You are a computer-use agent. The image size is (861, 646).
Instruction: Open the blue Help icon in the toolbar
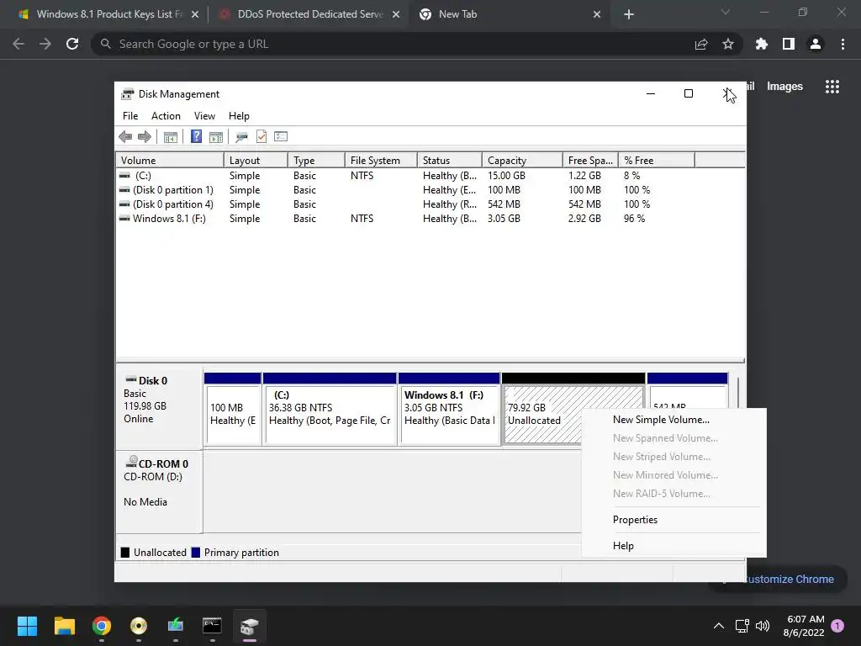(x=196, y=137)
